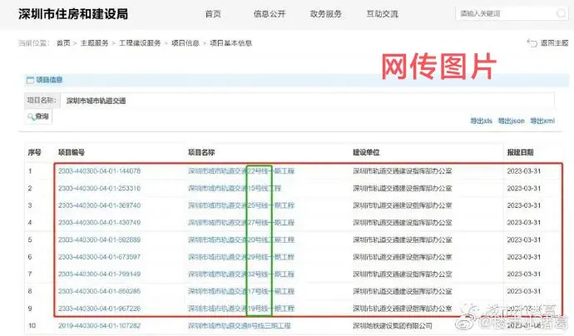Open the 22号线一期工程 project link
The width and height of the screenshot is (574, 336).
pos(241,171)
